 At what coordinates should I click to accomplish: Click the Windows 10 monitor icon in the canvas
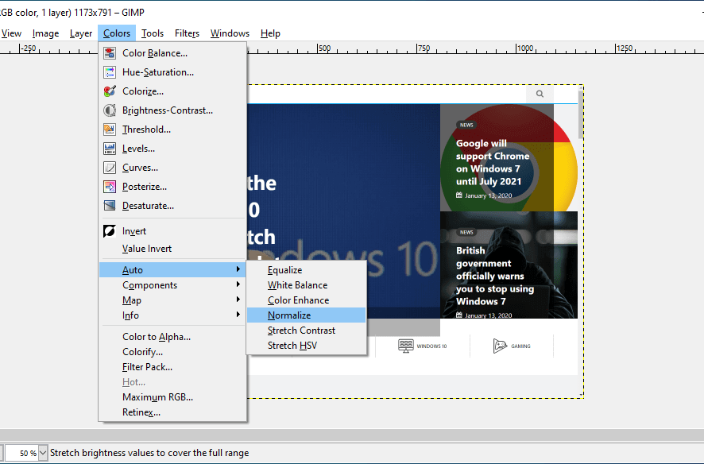[406, 346]
